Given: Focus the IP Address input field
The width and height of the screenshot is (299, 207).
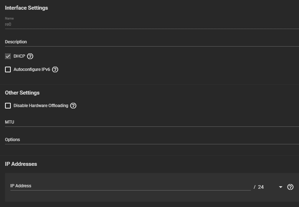Looking at the screenshot, I should coord(131,186).
